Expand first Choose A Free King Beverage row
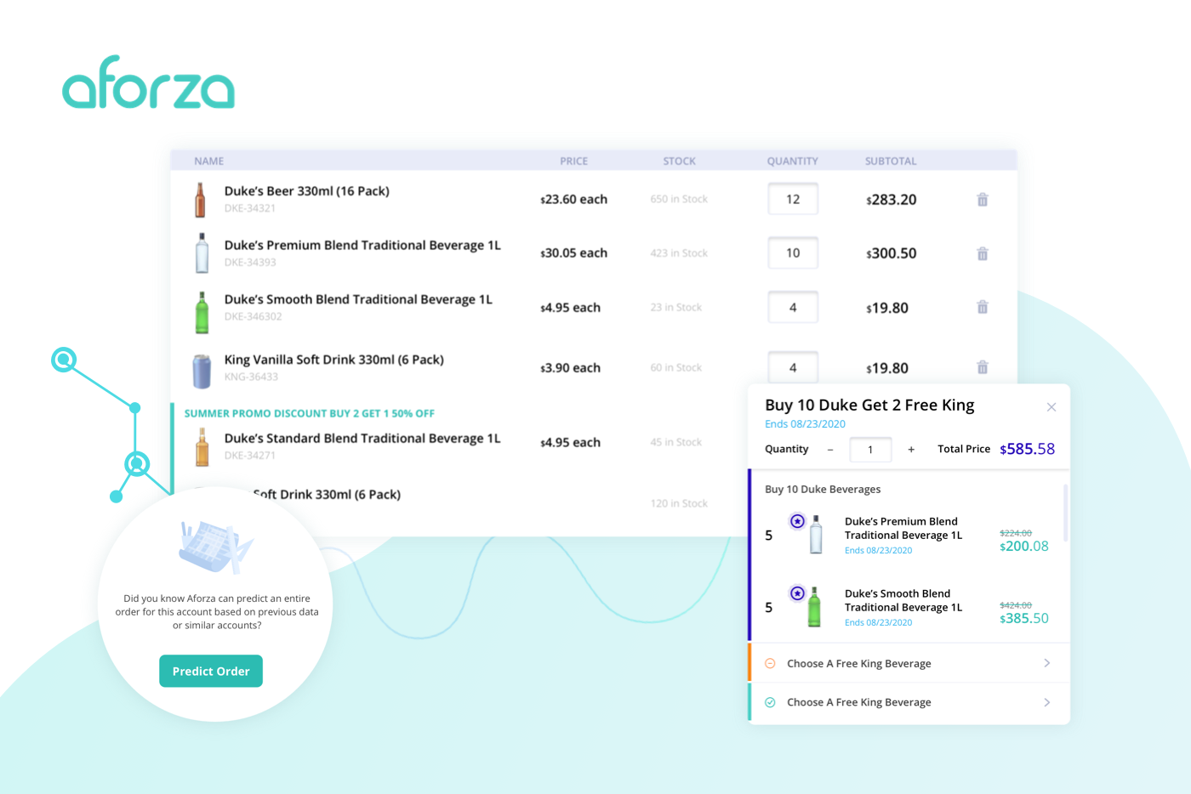Screen dimensions: 1191x794 click(1046, 663)
